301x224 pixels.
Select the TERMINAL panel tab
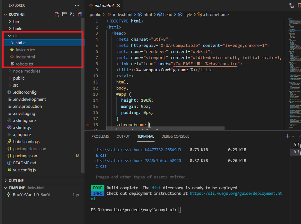[x=146, y=136]
